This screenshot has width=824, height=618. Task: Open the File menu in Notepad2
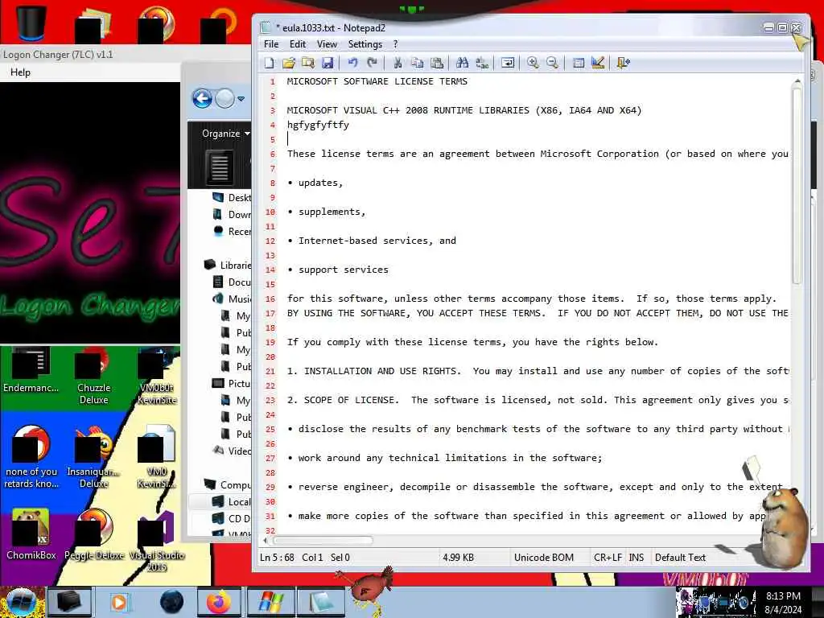tap(271, 44)
